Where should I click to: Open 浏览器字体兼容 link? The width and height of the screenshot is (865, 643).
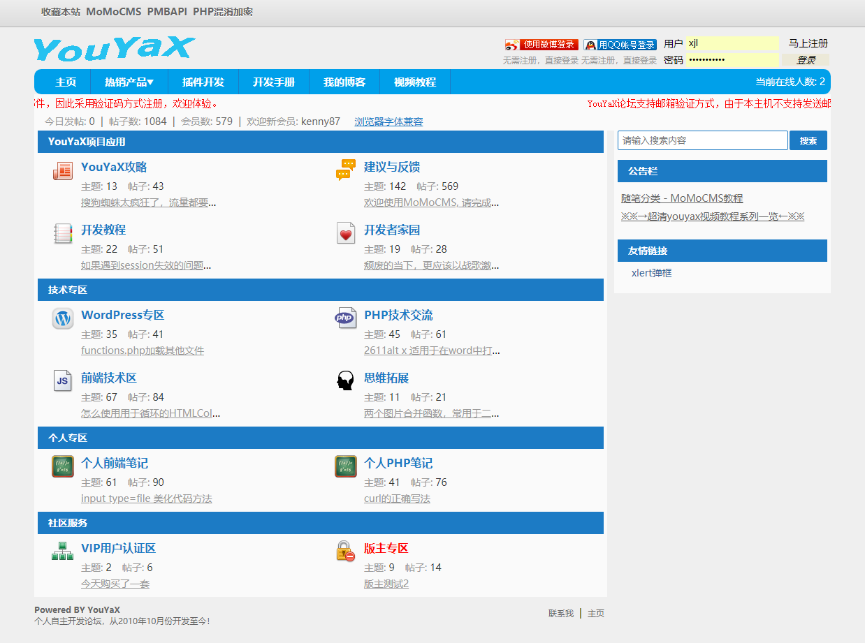pos(388,121)
